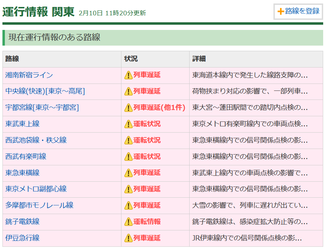The height and width of the screenshot is (252, 327).
Task: Click detail text 大雪の影響で、列車に遅れが出てい…
Action: click(x=250, y=205)
